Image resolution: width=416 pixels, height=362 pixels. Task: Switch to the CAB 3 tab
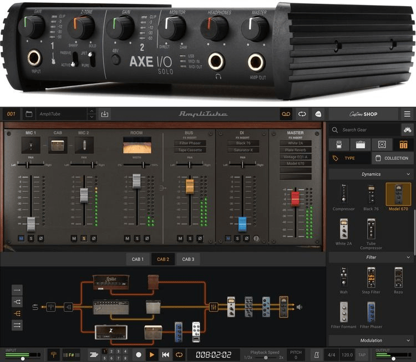188,259
